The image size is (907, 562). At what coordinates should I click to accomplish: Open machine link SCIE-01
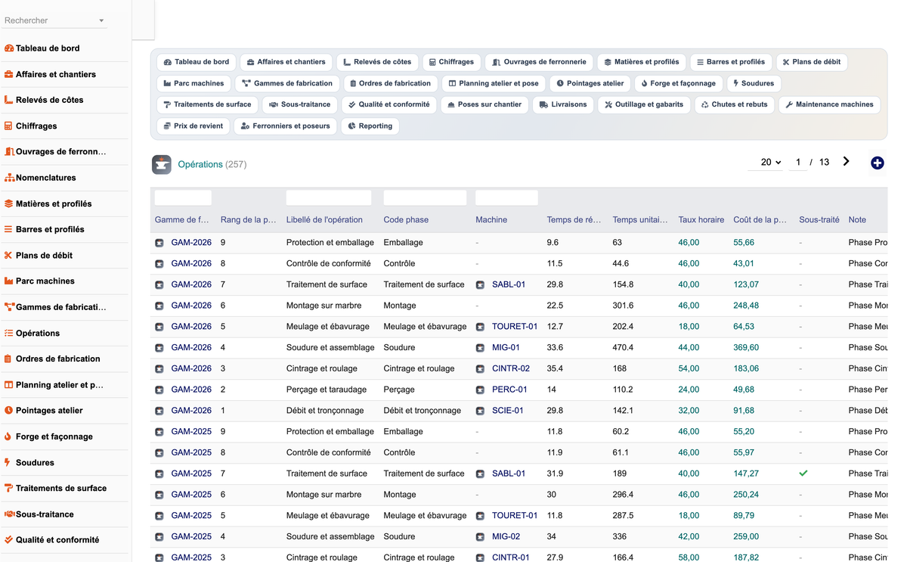point(508,411)
